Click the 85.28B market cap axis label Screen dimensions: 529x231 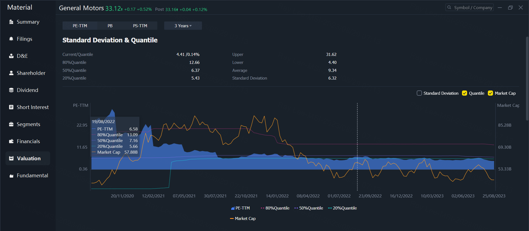504,125
